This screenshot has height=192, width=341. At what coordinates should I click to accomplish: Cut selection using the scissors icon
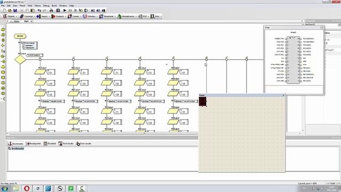pos(22,11)
